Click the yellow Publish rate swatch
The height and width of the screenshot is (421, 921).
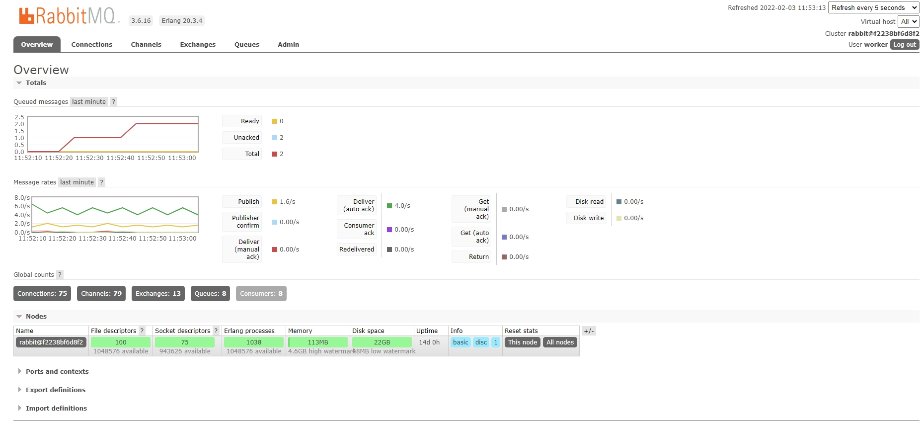pos(274,202)
